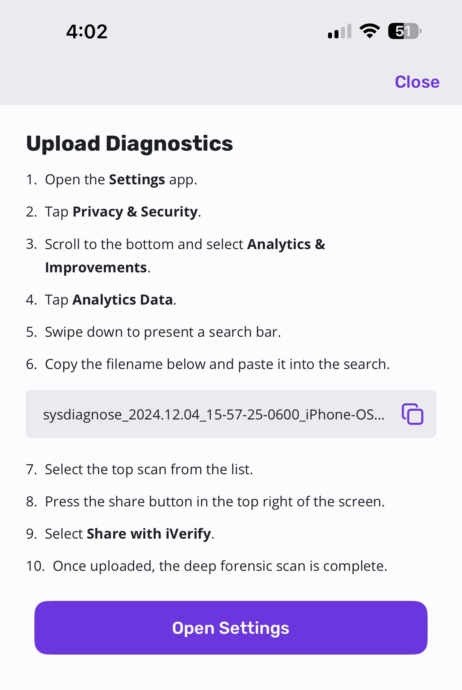Tap the Upload Diagnostics heading
The width and height of the screenshot is (462, 690).
tap(130, 144)
